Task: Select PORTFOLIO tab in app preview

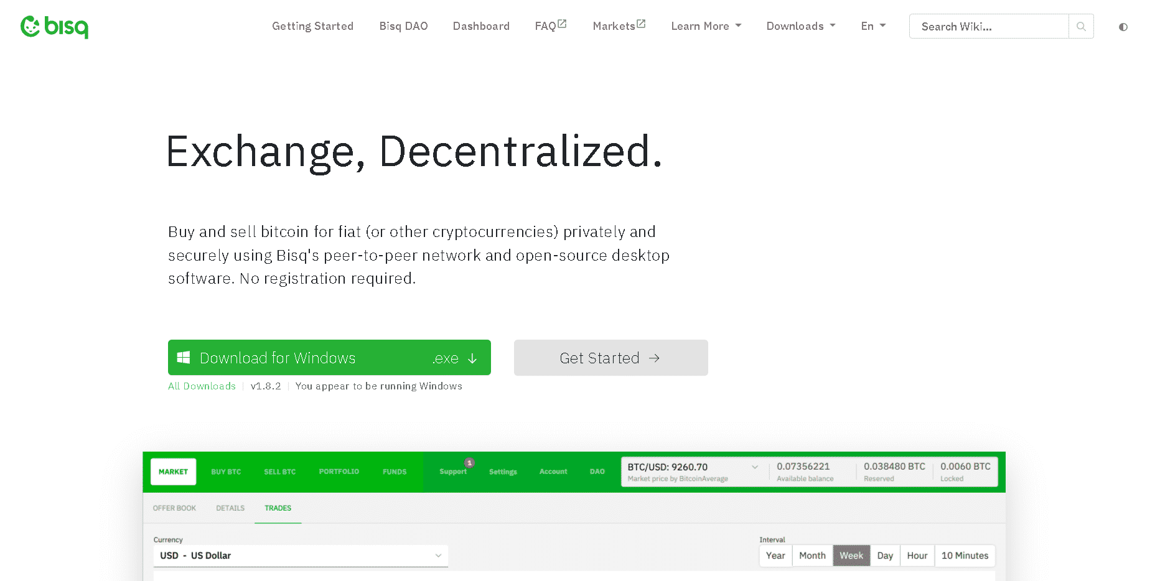Action: (x=339, y=472)
